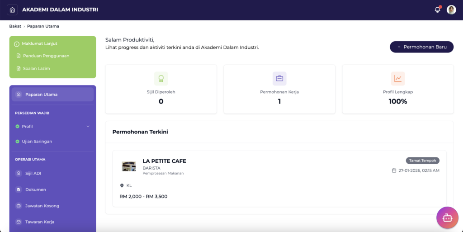Click the Sijil Diperoleh award icon
Image resolution: width=463 pixels, height=232 pixels.
161,79
